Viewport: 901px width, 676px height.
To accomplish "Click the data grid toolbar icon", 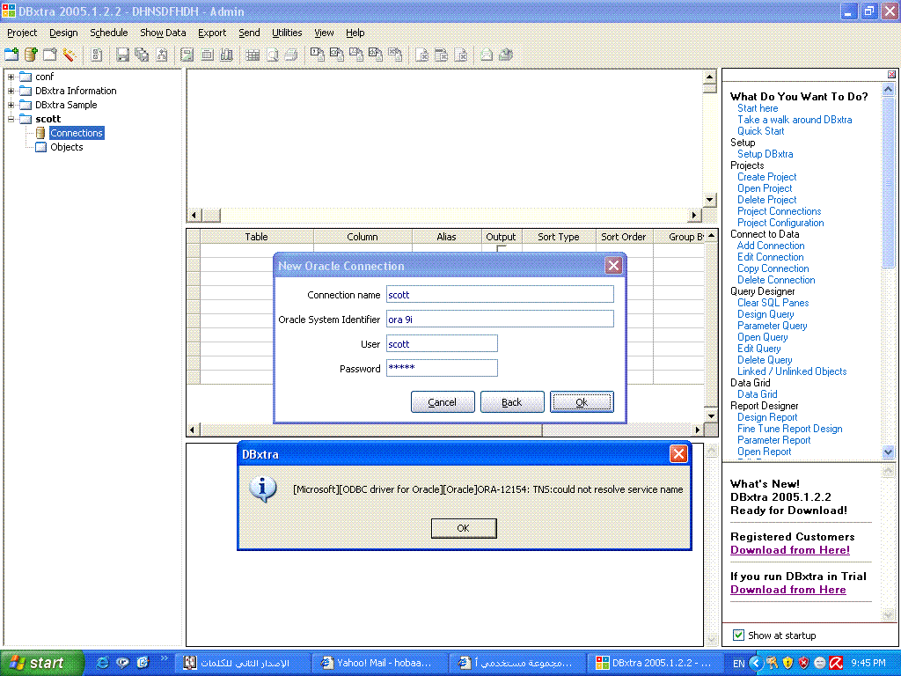I will pyautogui.click(x=253, y=55).
